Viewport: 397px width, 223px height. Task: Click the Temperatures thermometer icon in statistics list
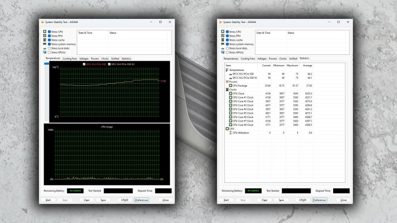227,70
